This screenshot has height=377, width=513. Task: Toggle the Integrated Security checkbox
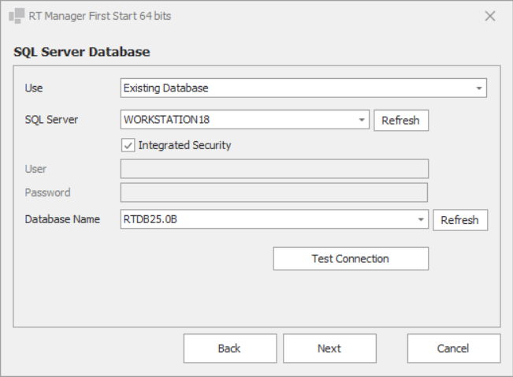pyautogui.click(x=128, y=145)
